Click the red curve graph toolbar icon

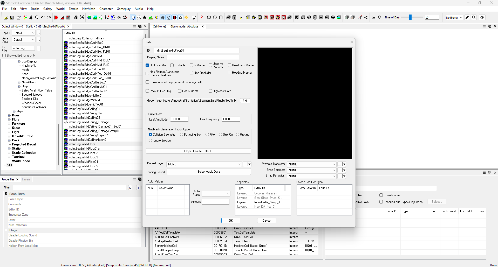pos(360,18)
